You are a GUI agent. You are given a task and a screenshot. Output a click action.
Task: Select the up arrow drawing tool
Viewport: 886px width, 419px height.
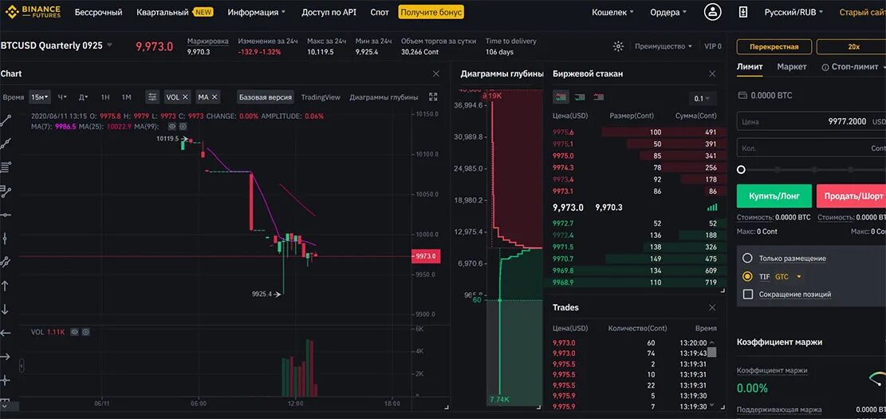[6, 286]
